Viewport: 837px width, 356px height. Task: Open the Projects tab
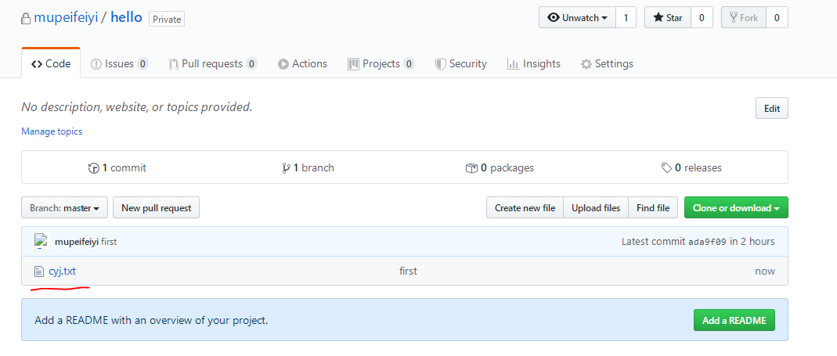[x=381, y=64]
